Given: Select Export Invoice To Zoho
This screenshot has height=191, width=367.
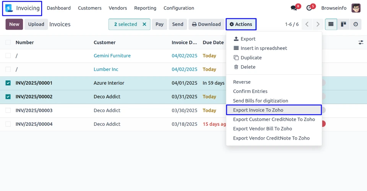Looking at the screenshot, I should (x=258, y=110).
